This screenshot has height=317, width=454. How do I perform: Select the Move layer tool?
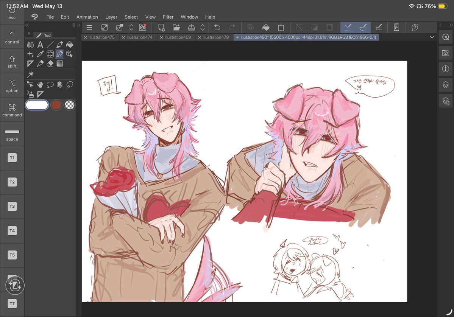30,85
